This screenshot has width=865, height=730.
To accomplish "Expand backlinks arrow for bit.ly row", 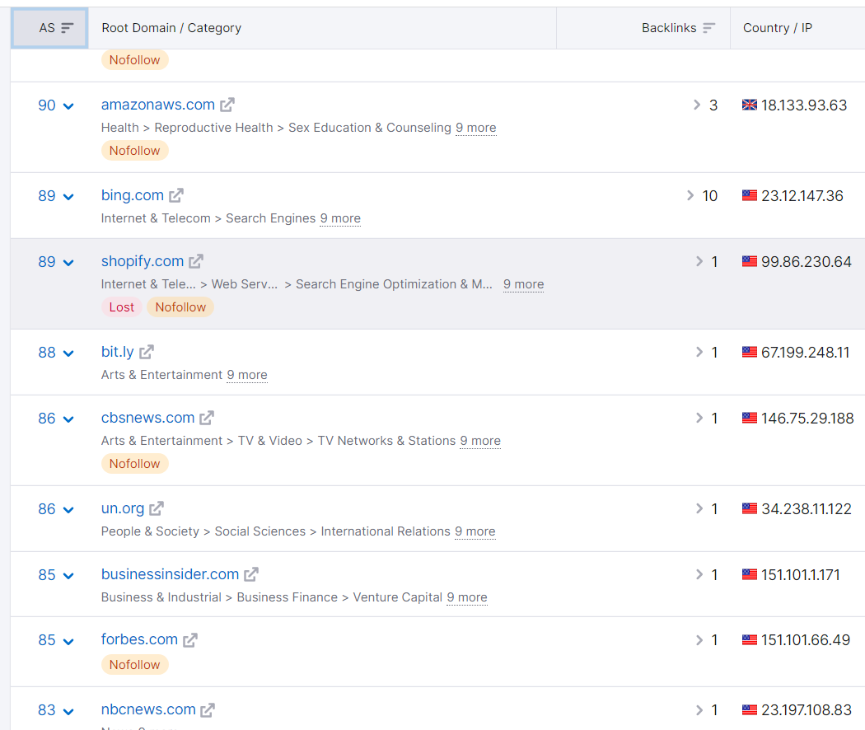I will (x=699, y=352).
